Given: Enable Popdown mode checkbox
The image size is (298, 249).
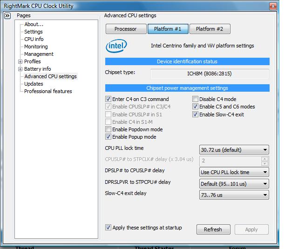Looking at the screenshot, I should (108, 129).
